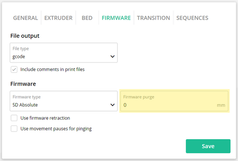
Task: Tick the Use movement pauses for pinging checkbox
Action: [x=14, y=129]
